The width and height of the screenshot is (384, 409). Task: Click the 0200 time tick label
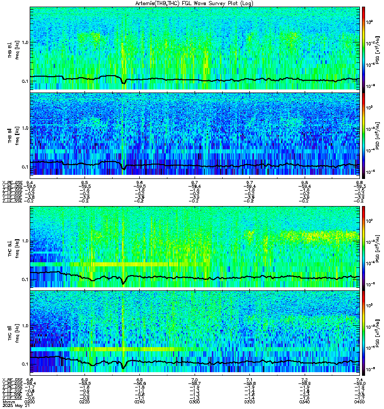tap(30, 402)
